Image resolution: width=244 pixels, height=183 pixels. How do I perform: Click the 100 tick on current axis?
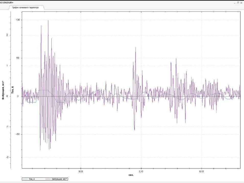(x=18, y=20)
